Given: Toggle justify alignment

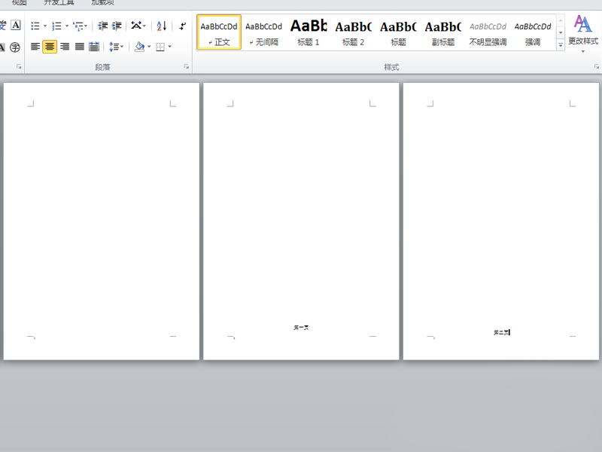Looking at the screenshot, I should click(x=79, y=47).
